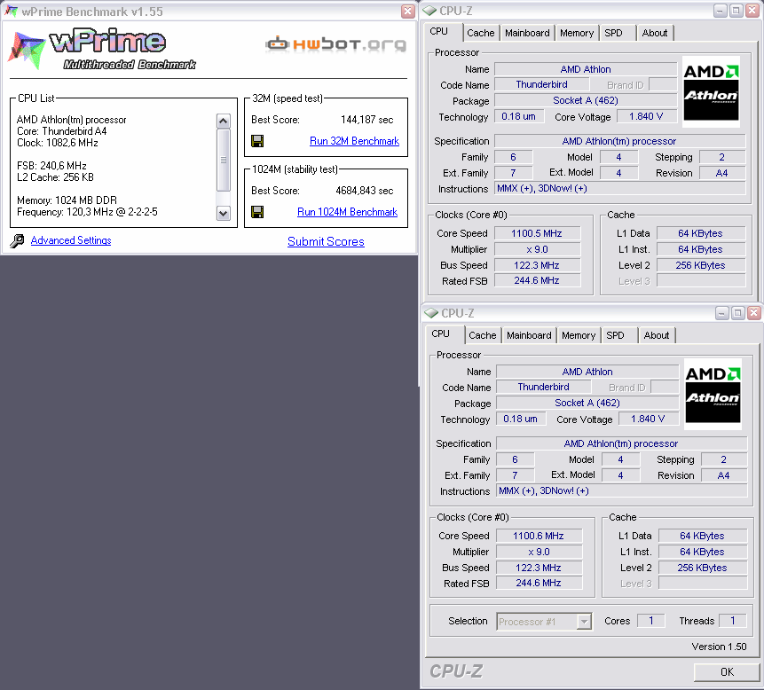Click Technology 0.18 um in lower CPU-Z
Viewport: 764px width, 690px height.
click(520, 419)
